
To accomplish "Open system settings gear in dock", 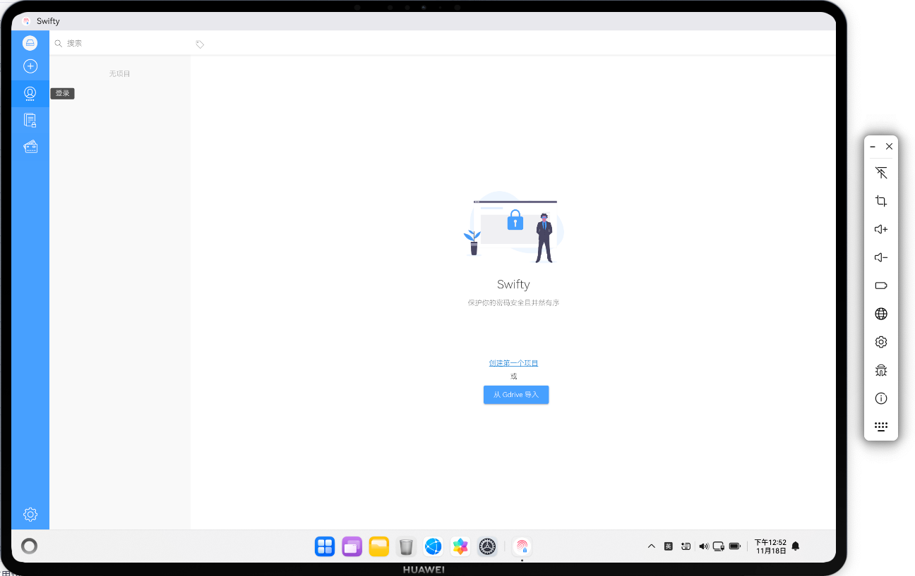I will (487, 546).
